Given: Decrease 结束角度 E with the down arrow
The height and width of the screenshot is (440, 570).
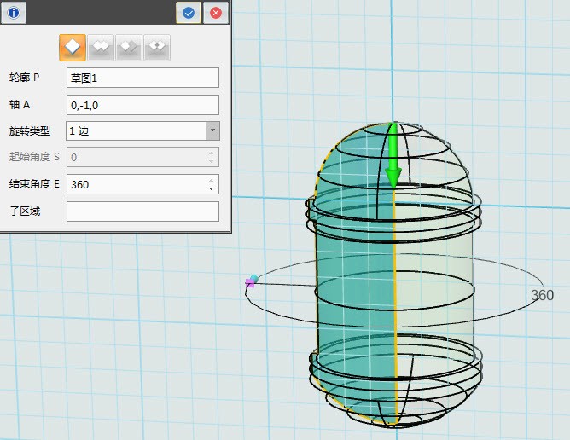Looking at the screenshot, I should pyautogui.click(x=211, y=188).
